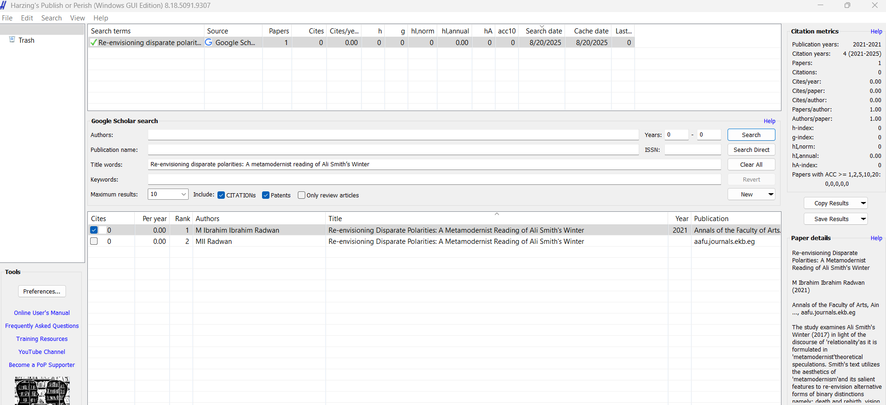The image size is (886, 405).
Task: Click the Search Direct button
Action: coord(751,150)
